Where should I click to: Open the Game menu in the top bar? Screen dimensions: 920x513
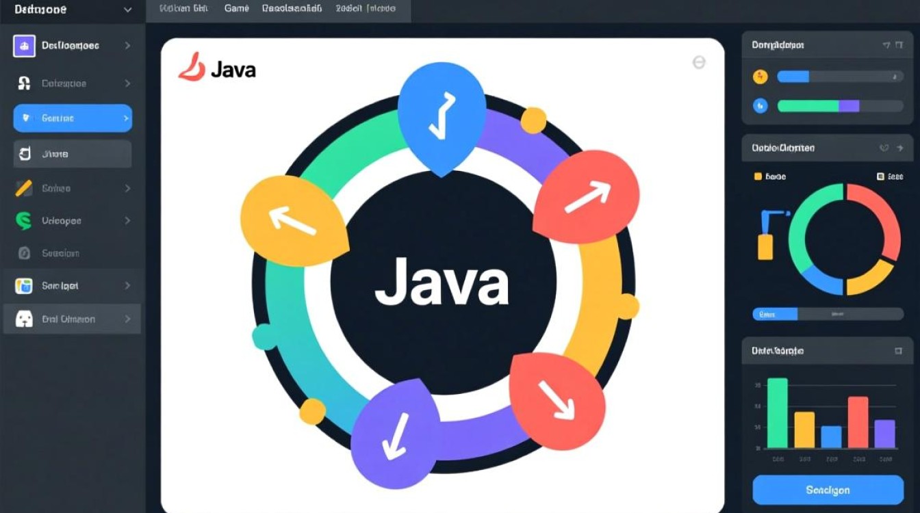tap(236, 8)
